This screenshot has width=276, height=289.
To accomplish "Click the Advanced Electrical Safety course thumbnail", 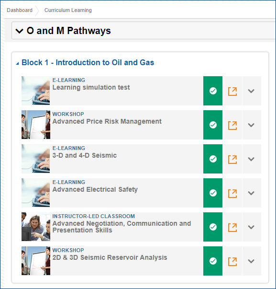I will point(36,193).
